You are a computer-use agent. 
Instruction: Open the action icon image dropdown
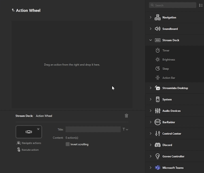click(38, 129)
